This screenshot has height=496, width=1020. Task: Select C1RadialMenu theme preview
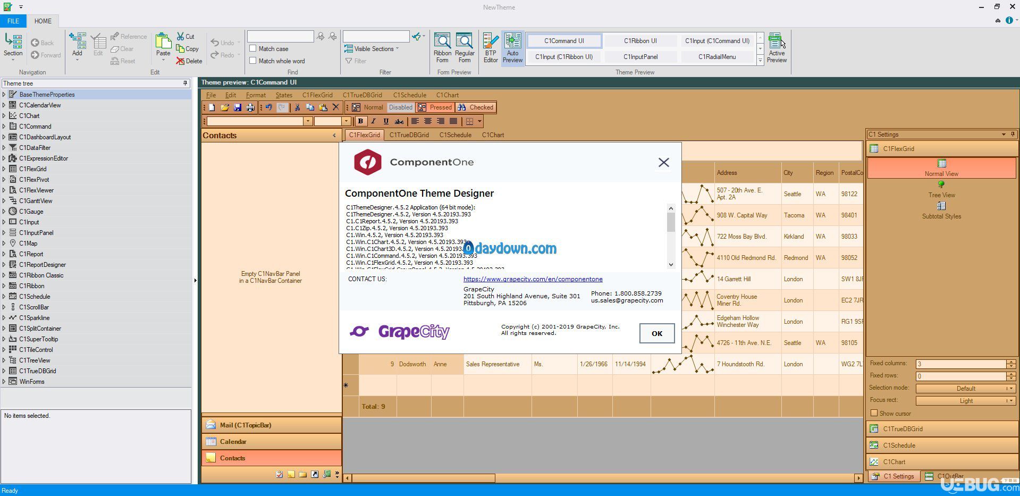tap(717, 57)
